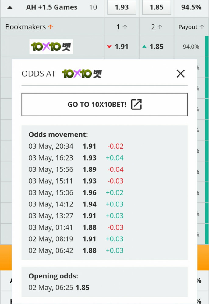Click the opening odds 1.85 value
Screen dimensions: 209x304
coord(83,288)
